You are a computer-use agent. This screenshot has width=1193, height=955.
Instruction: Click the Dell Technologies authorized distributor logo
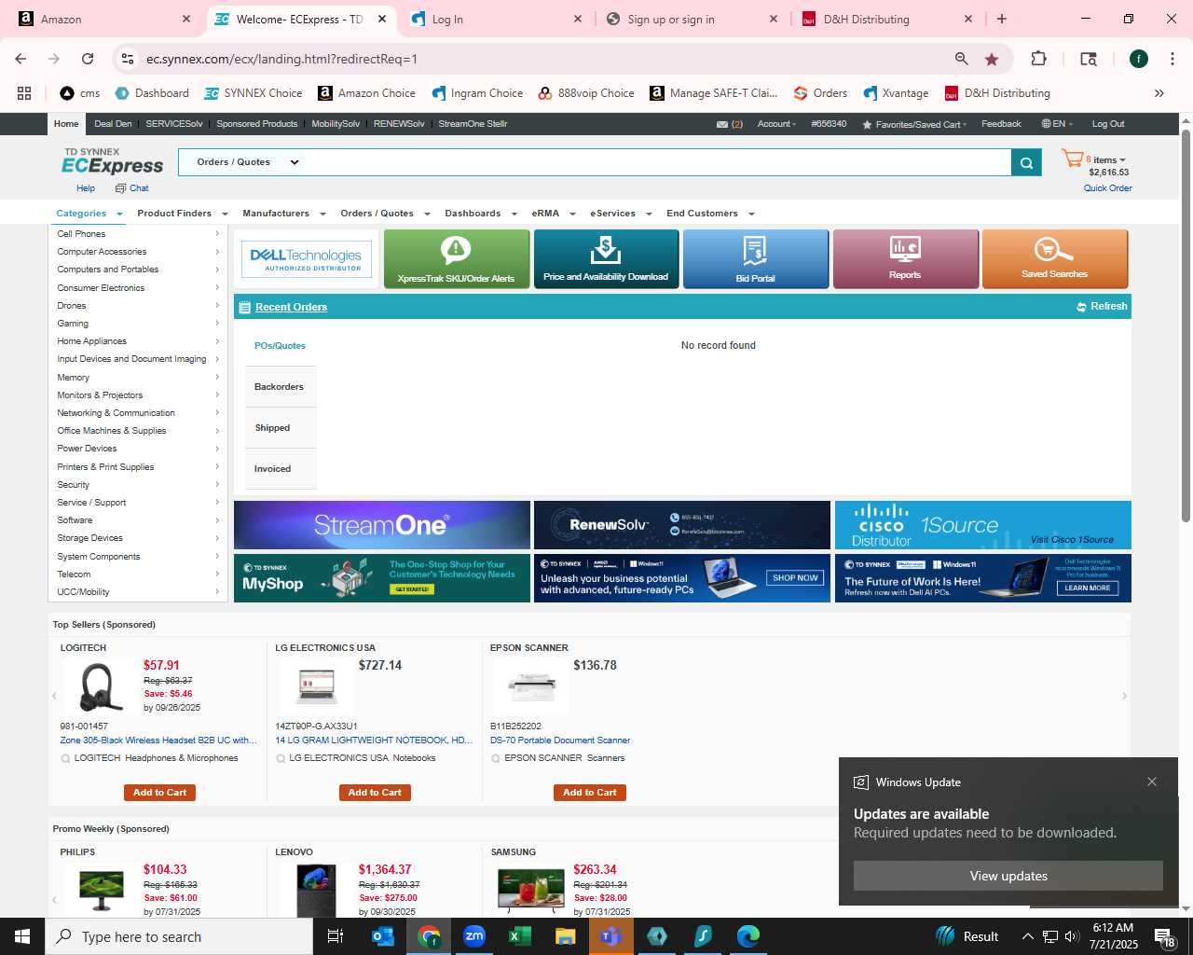[306, 259]
